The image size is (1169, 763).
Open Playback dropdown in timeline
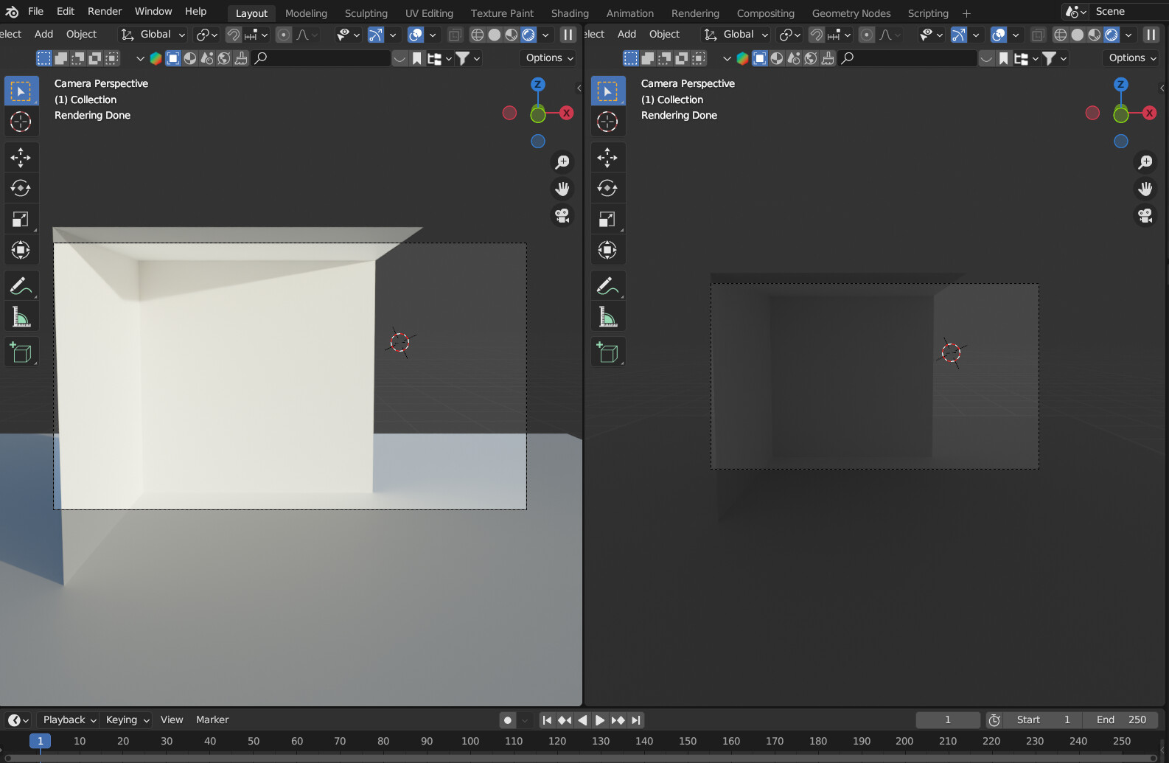pos(70,720)
